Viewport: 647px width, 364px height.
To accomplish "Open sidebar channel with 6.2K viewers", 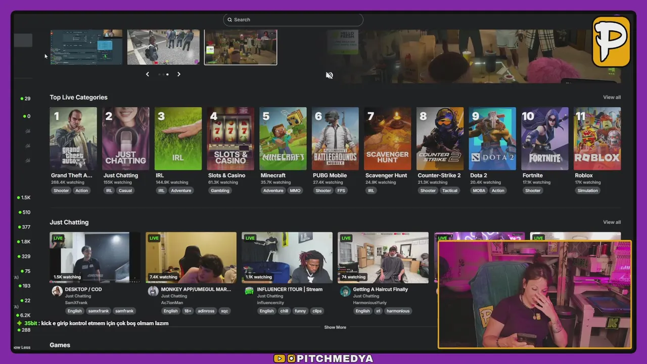I will pyautogui.click(x=23, y=315).
